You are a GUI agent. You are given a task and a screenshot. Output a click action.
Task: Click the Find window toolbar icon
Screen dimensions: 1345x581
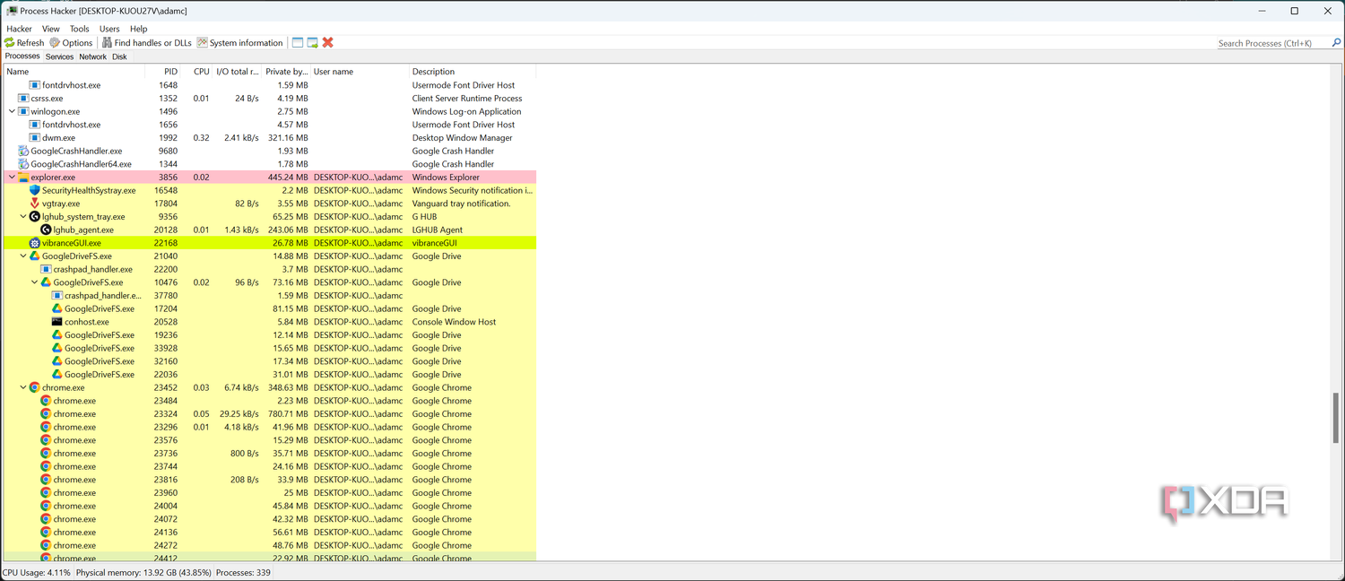[298, 42]
